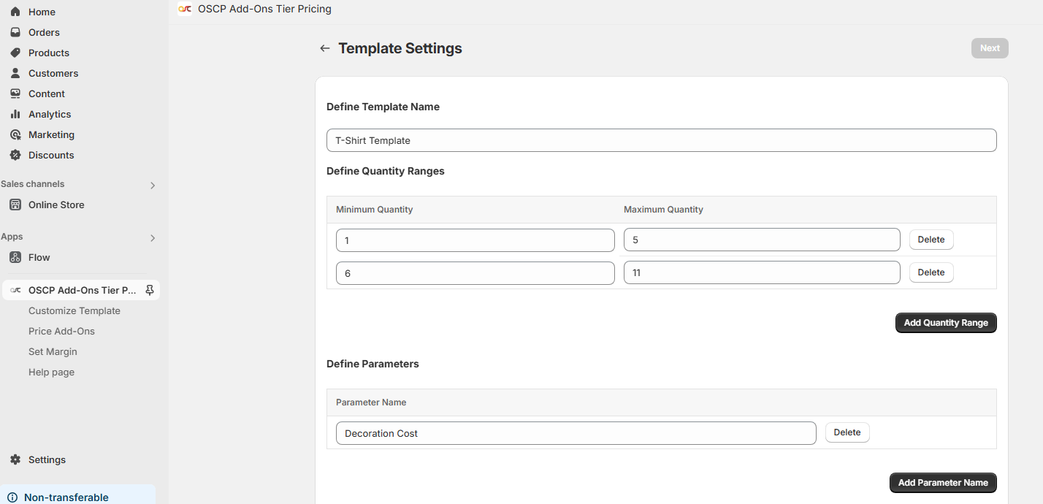The width and height of the screenshot is (1043, 504).
Task: Click the T-Shirt Template name field
Action: [661, 140]
